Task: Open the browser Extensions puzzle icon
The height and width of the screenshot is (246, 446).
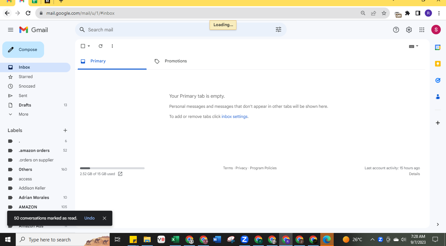Action: coord(407,13)
